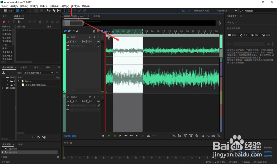277x164 pixels.
Task: Click the green play button
Action: tap(109, 136)
